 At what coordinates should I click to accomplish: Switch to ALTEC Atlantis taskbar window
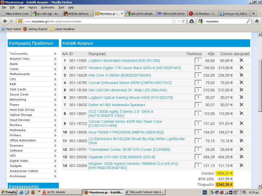tap(61, 192)
